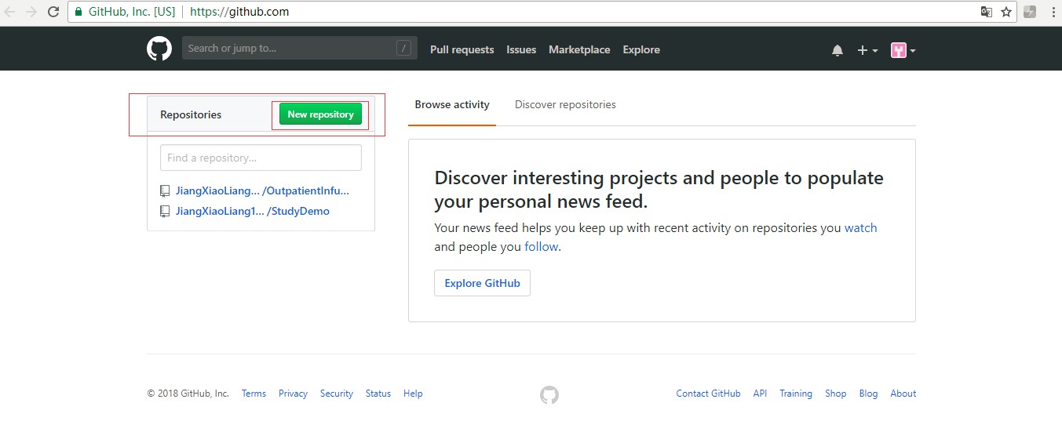Viewport: 1062px width, 439px height.
Task: Click the GitHub Octocat logo in header
Action: [159, 49]
